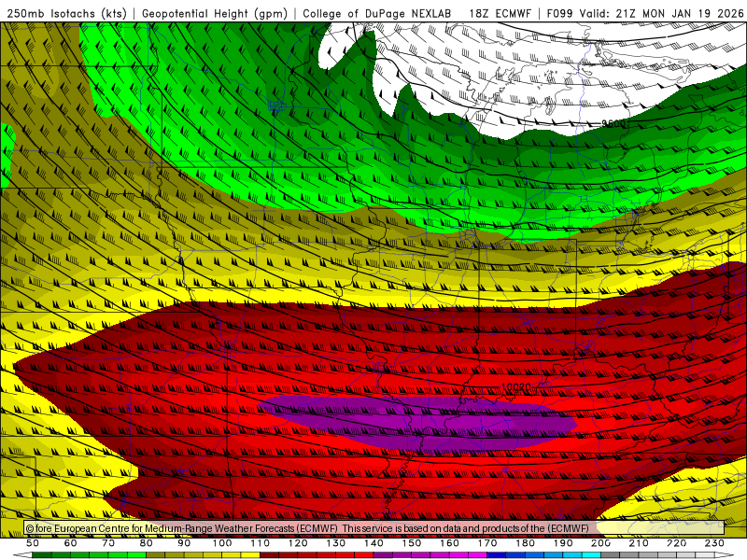The image size is (747, 560).
Task: Click the 120 kt legend label
Action: [x=298, y=543]
